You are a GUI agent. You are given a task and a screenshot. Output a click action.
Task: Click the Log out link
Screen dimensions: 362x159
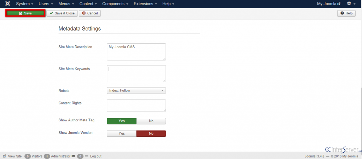(x=96, y=156)
